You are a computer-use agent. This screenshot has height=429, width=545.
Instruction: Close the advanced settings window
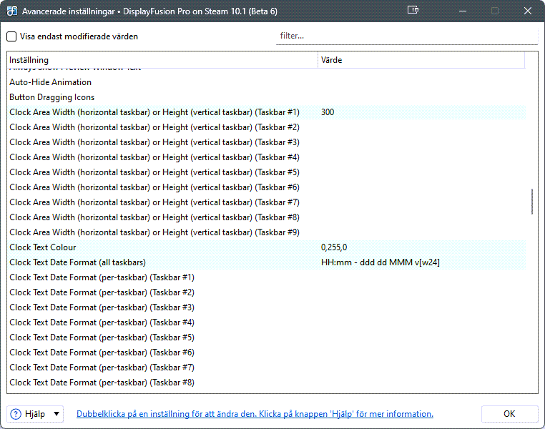527,11
